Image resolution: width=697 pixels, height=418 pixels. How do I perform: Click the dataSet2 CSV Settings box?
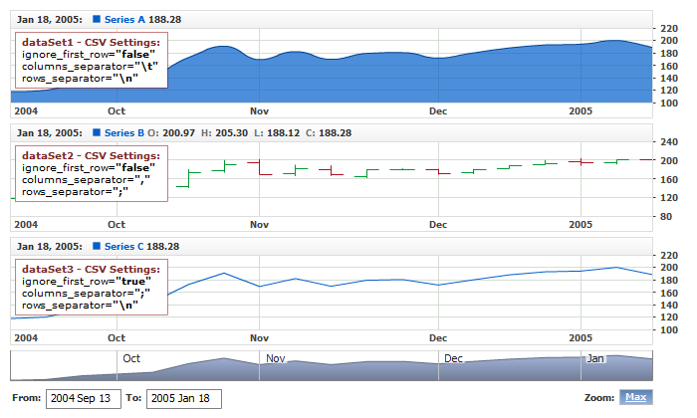91,173
